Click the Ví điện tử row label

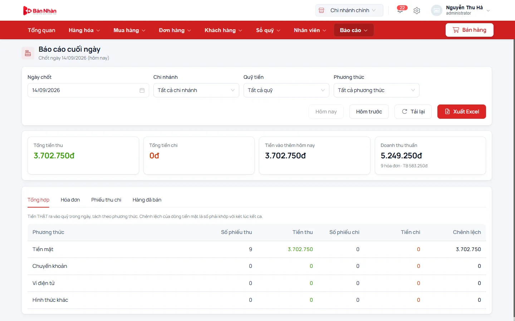coord(44,283)
